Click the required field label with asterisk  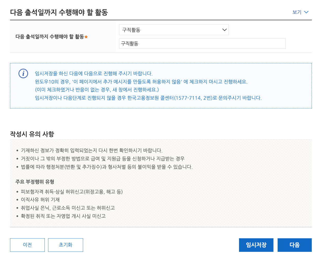[x=51, y=37]
